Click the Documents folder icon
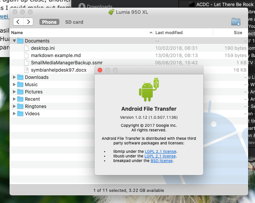The image size is (255, 203). [x=20, y=41]
